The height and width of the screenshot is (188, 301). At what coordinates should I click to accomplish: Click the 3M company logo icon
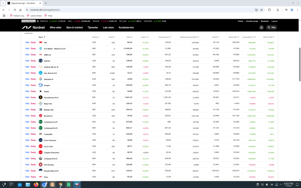coord(41,43)
